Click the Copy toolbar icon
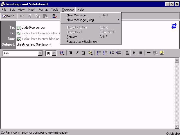The height and width of the screenshot is (135, 180). click(37, 16)
